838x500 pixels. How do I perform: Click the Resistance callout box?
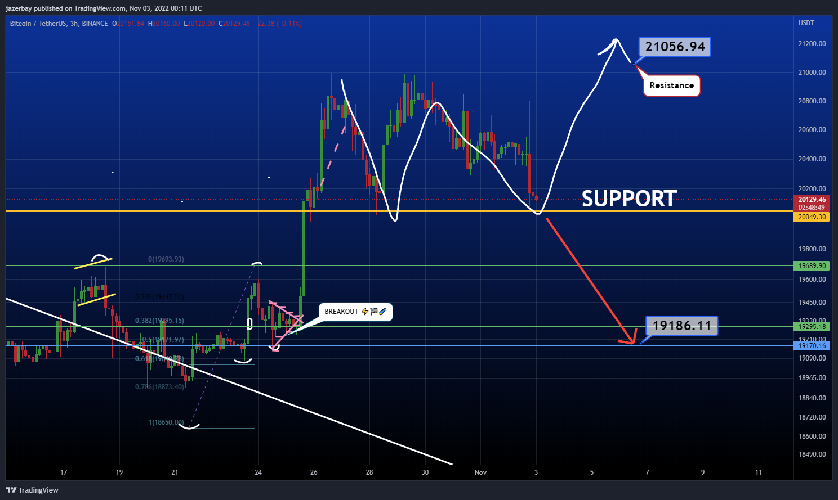click(672, 85)
